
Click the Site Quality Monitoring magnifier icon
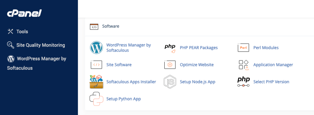coord(10,45)
